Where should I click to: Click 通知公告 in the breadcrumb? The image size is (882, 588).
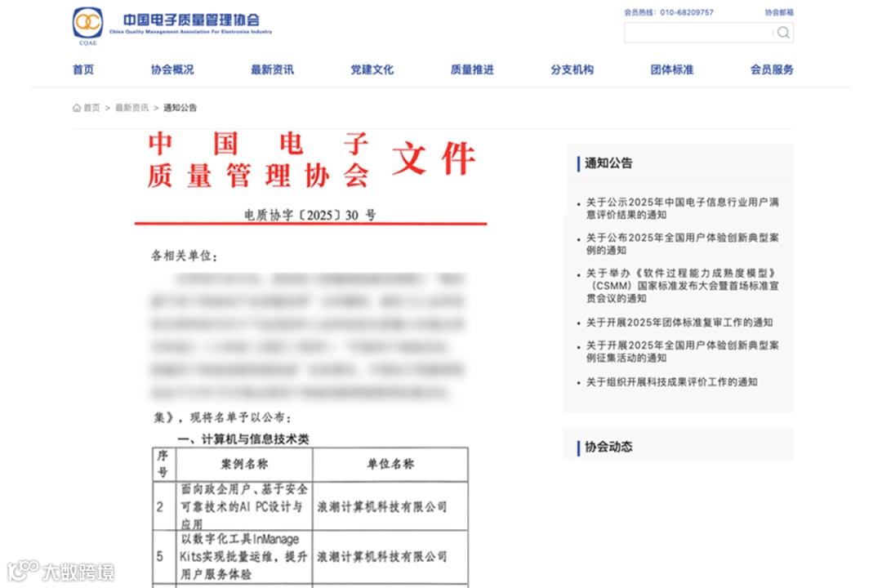tap(180, 108)
